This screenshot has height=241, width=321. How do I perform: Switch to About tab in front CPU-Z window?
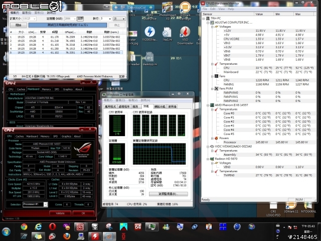point(77,136)
